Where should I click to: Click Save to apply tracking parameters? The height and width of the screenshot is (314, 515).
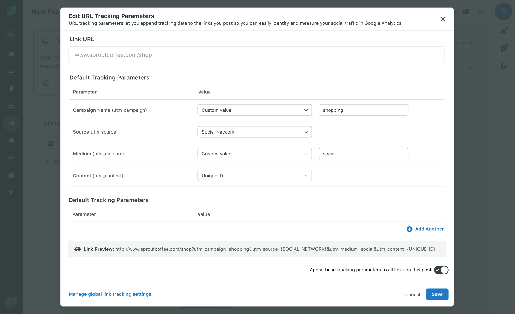click(x=437, y=294)
